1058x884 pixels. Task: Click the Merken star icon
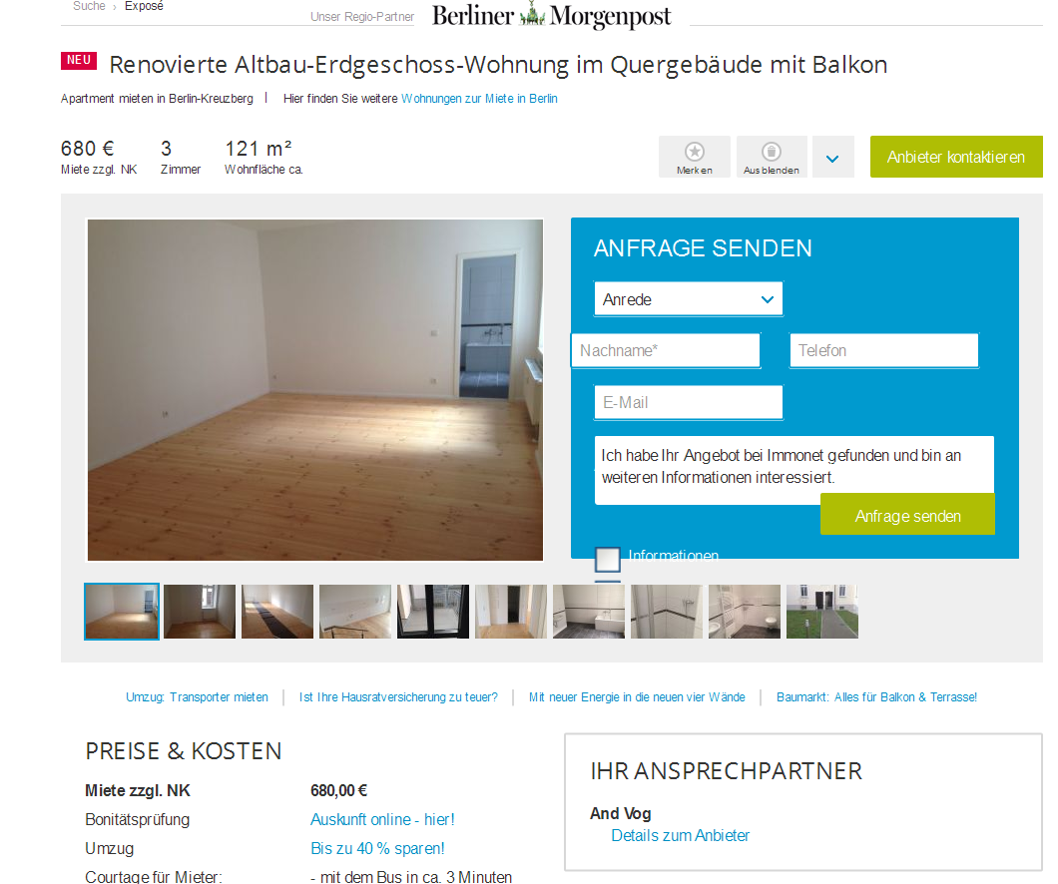pyautogui.click(x=695, y=151)
